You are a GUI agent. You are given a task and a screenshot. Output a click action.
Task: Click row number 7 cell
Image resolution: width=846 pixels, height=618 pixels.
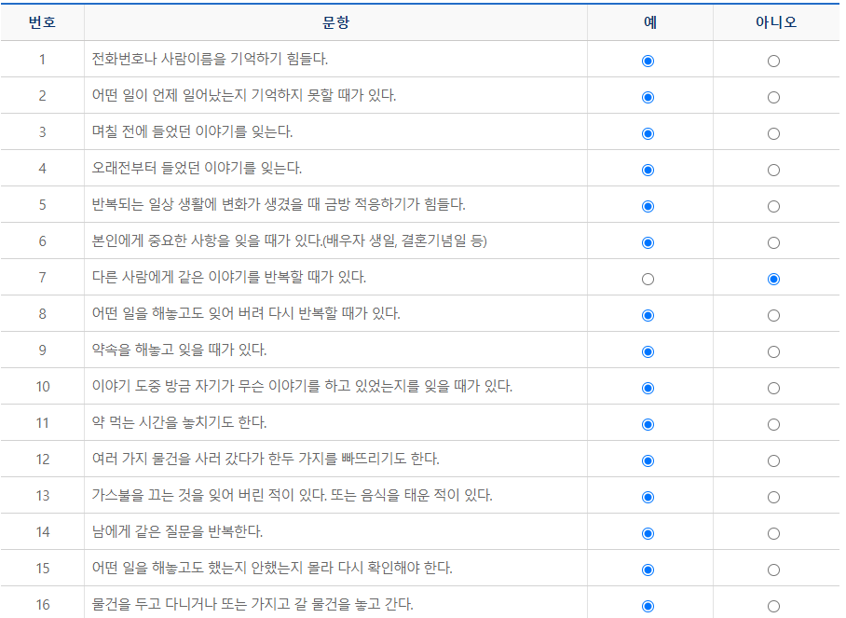pyautogui.click(x=42, y=278)
